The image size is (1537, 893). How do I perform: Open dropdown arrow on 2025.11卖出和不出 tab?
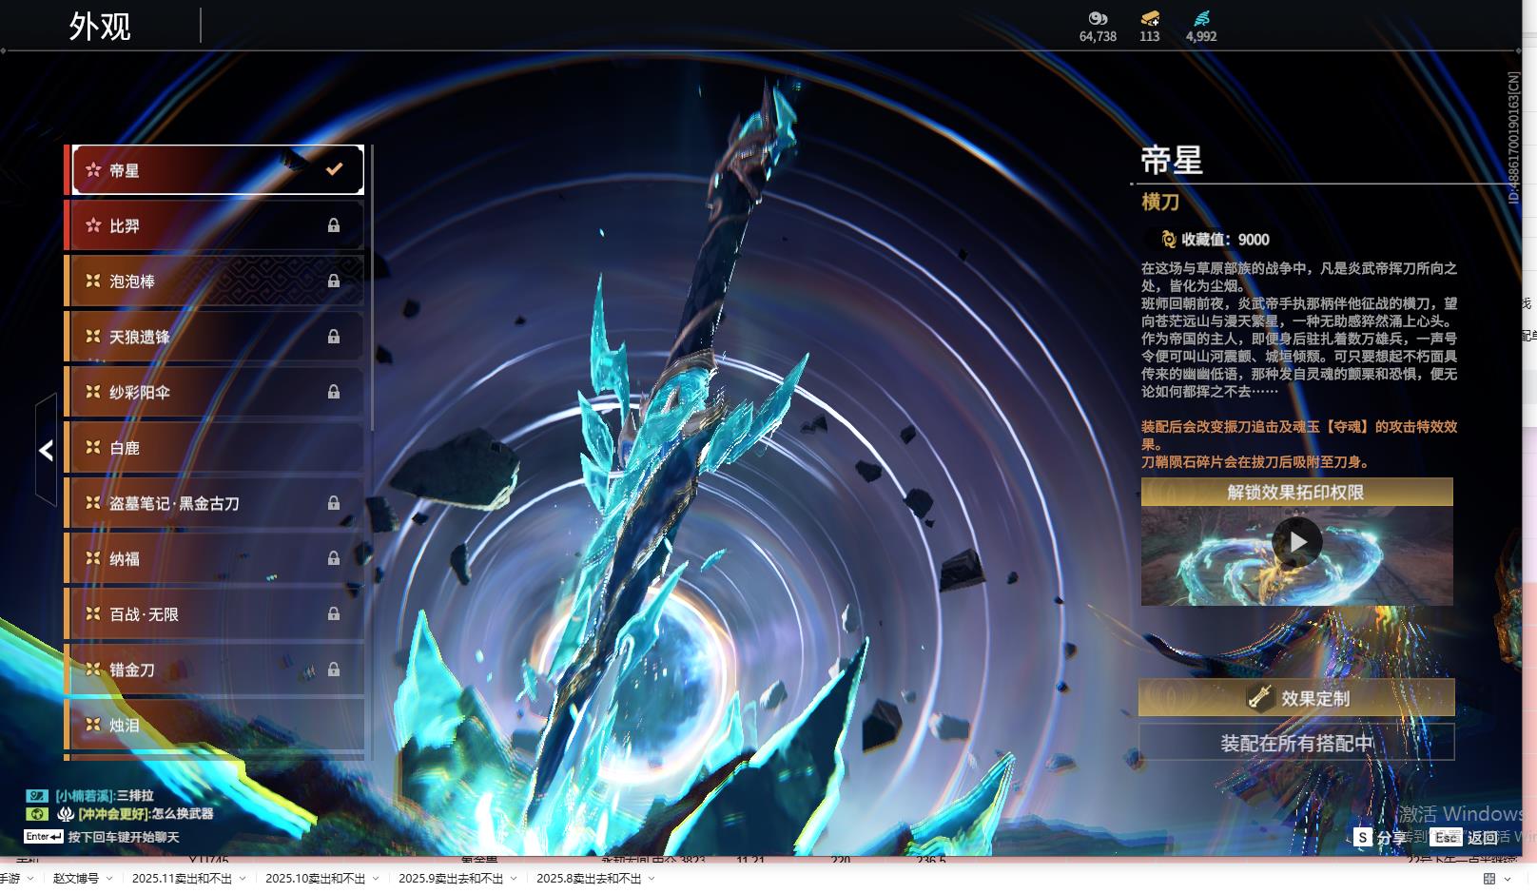pyautogui.click(x=243, y=879)
